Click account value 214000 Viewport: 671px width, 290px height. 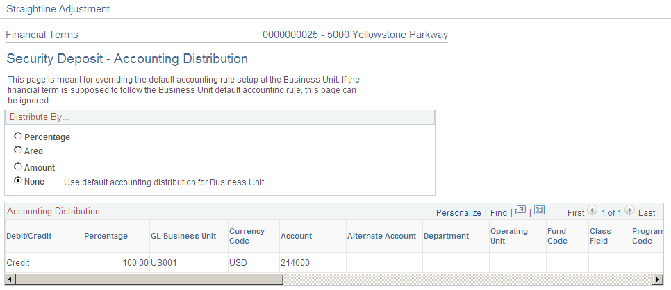coord(295,263)
